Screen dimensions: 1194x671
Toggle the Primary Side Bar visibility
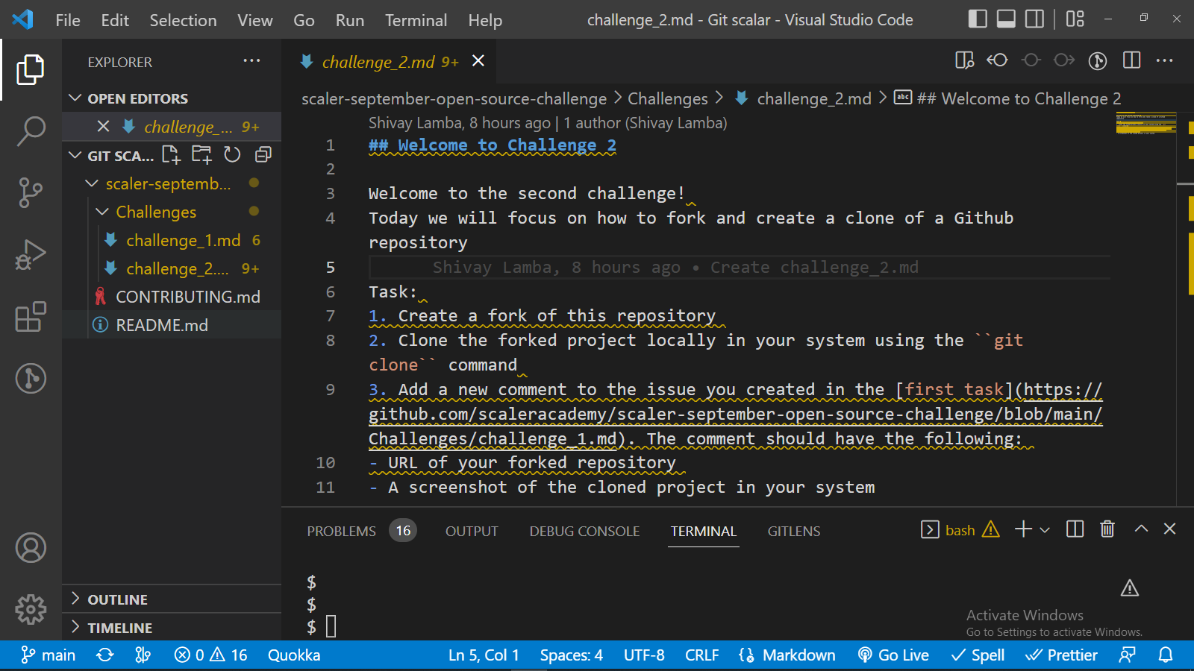[x=978, y=19]
